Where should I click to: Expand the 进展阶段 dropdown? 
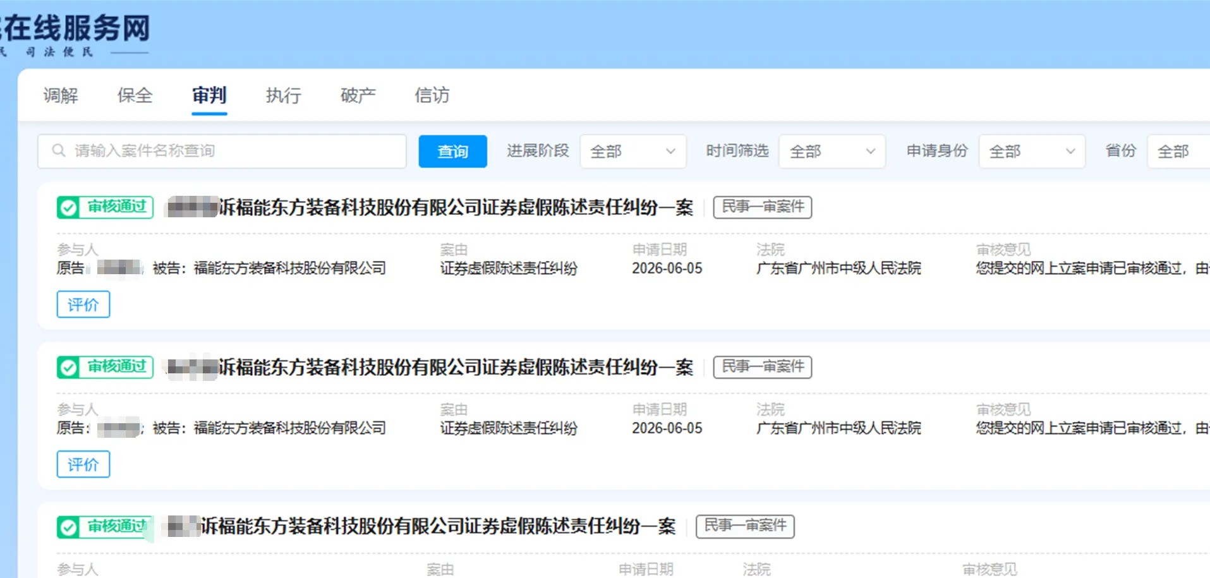pos(633,151)
